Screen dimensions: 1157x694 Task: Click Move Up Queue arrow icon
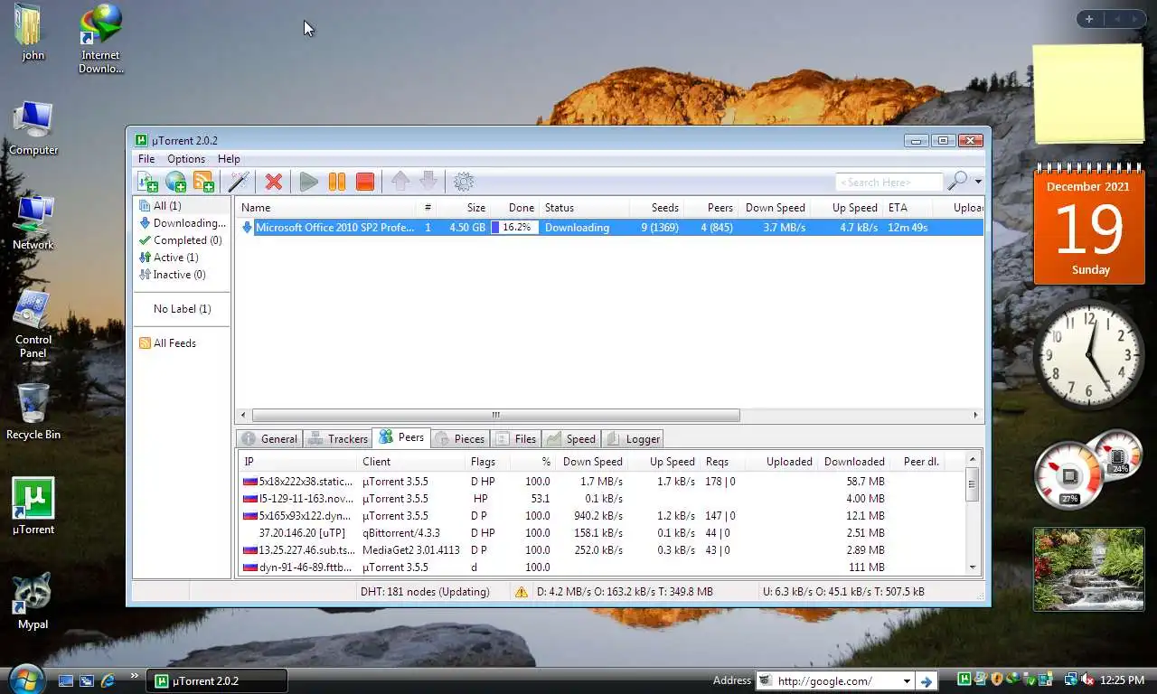(400, 182)
